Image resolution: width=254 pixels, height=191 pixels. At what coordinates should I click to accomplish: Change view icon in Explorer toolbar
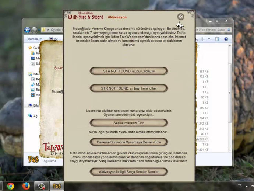tap(204, 39)
